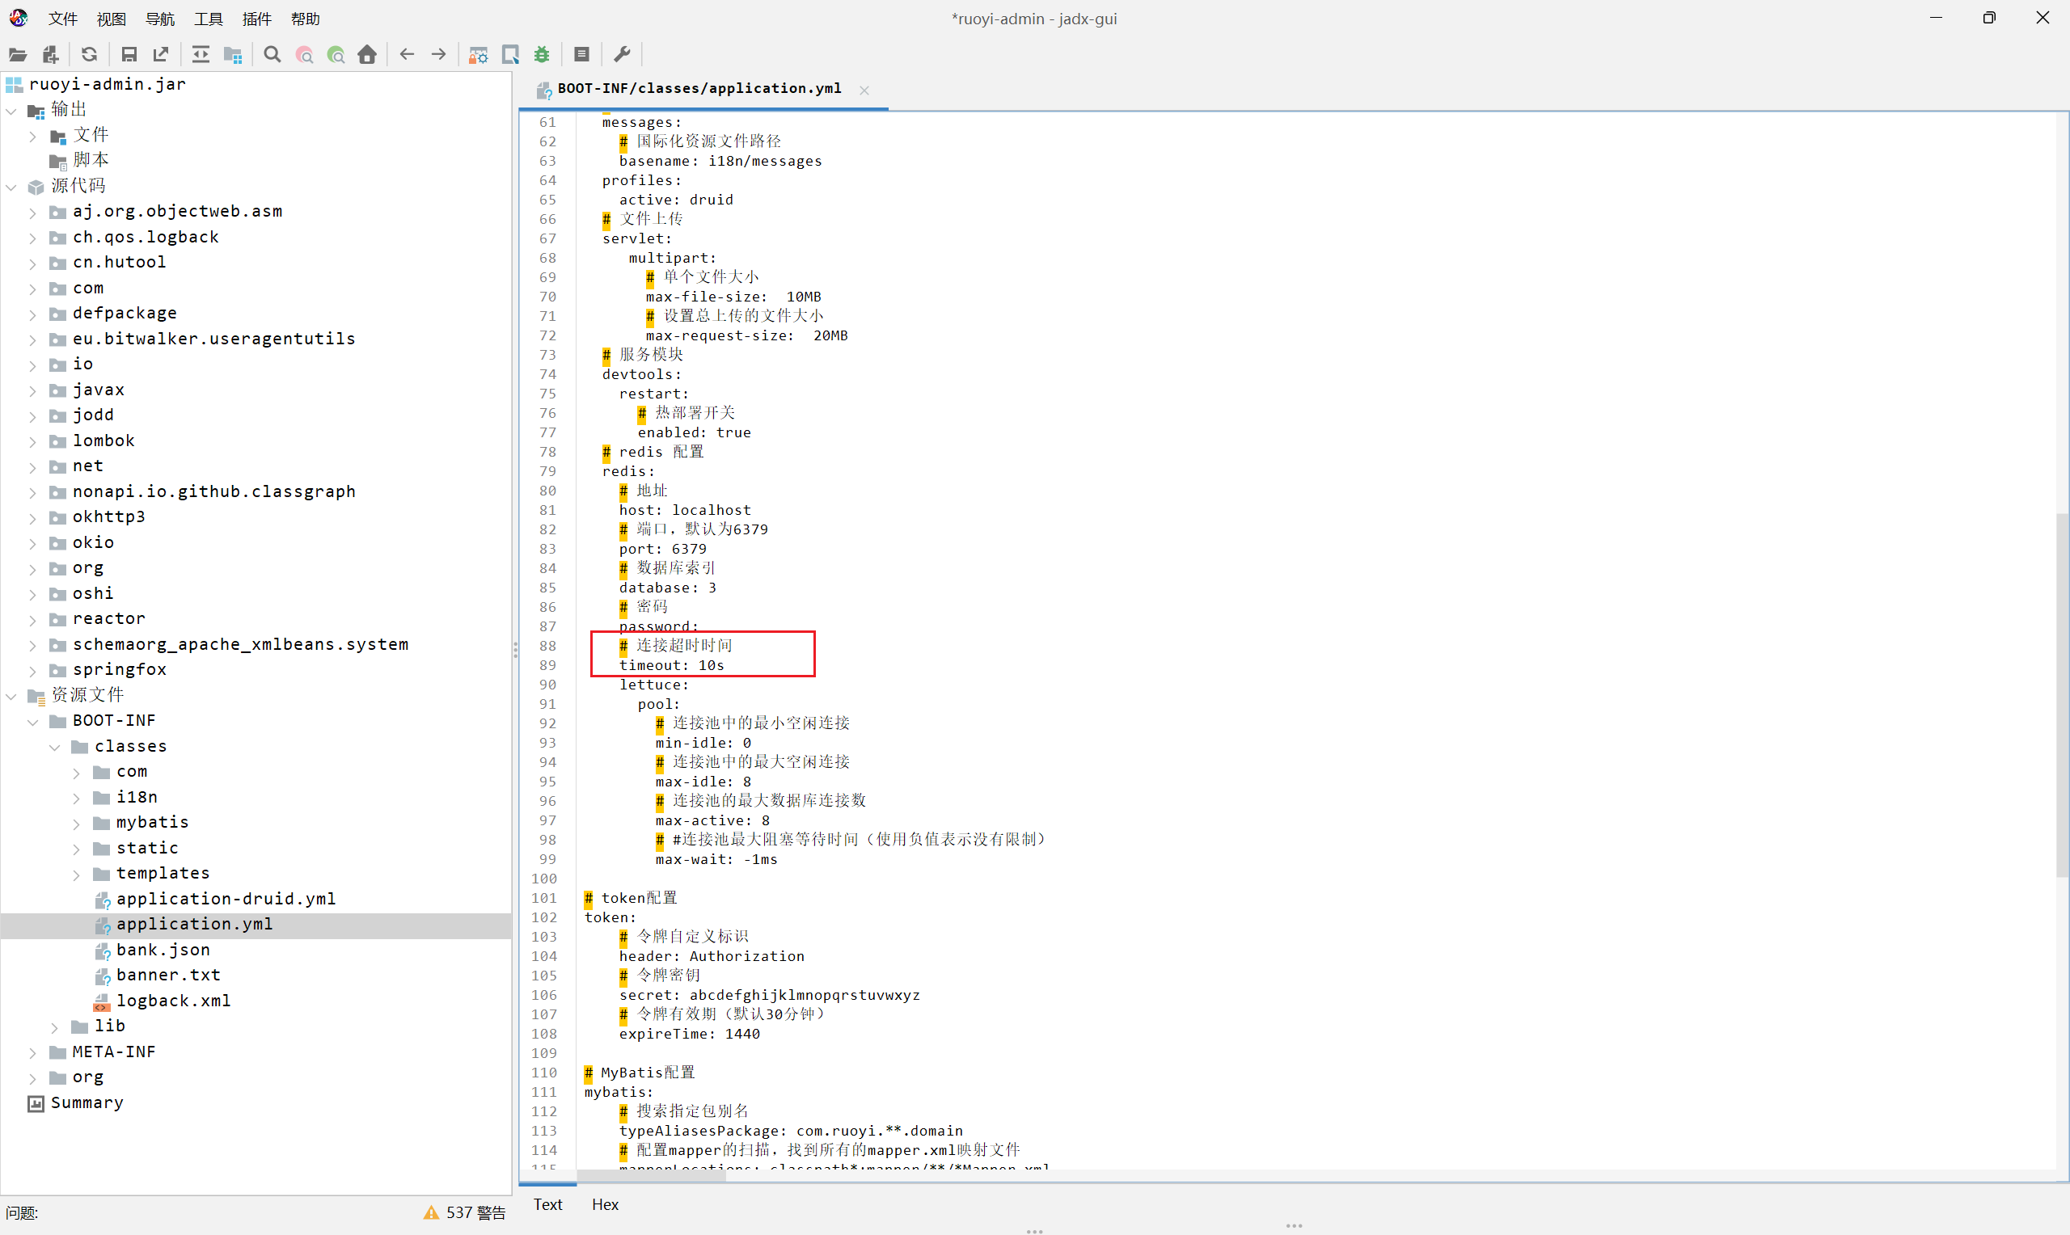Click the add files icon
This screenshot has height=1235, width=2070.
(x=51, y=55)
